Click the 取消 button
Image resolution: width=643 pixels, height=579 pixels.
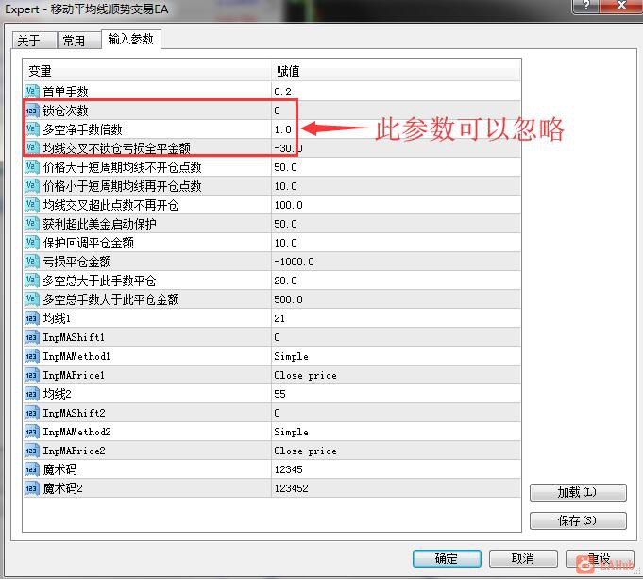tap(523, 558)
